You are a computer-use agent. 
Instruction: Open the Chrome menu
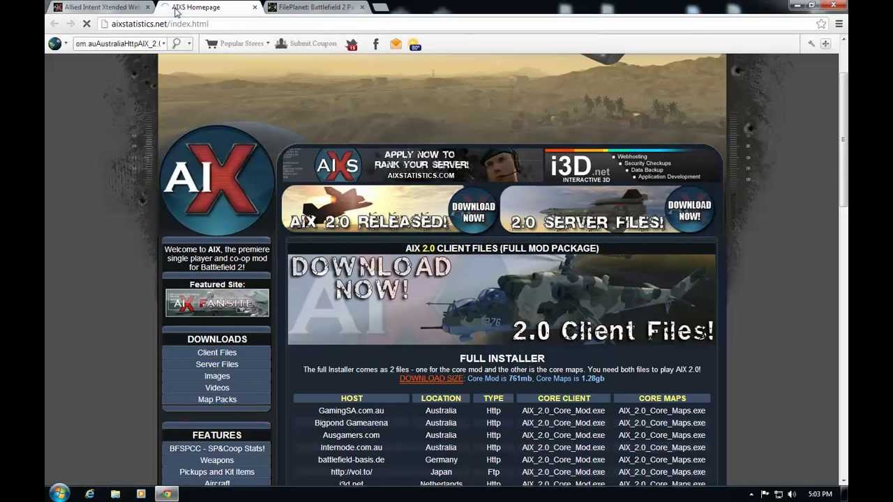coord(839,24)
